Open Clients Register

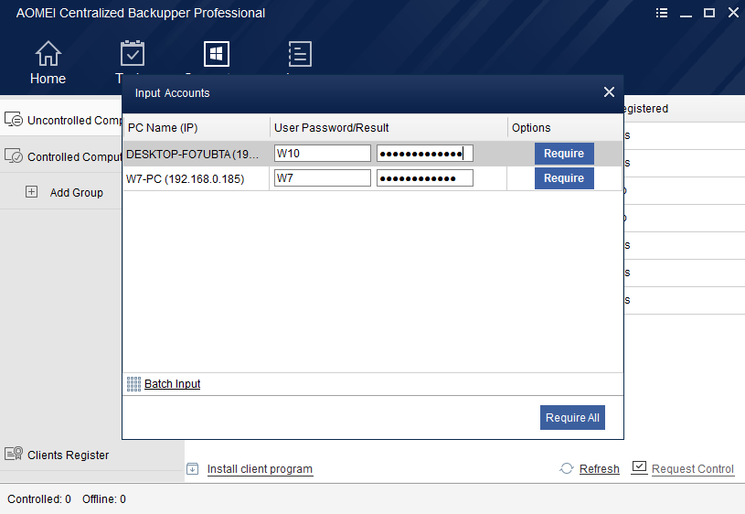[68, 455]
